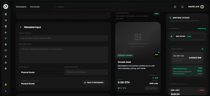210x96 pixels.
Task: Click the magnifier icon in the search bar
Action: click(x=55, y=7)
